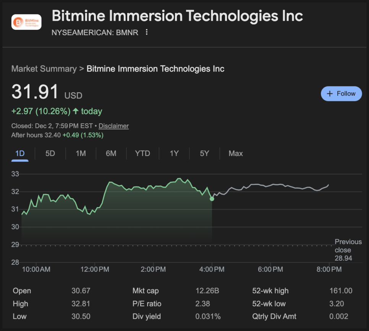369x331 pixels.
Task: Select the Max chart range
Action: [x=236, y=153]
